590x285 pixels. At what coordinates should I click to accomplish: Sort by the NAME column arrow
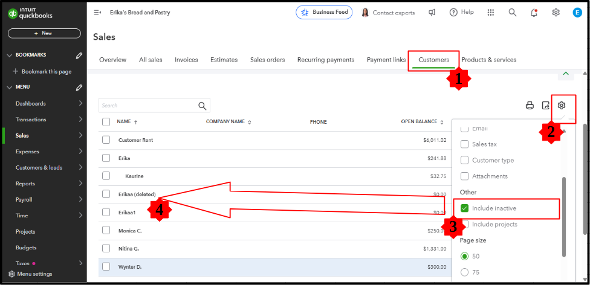136,122
